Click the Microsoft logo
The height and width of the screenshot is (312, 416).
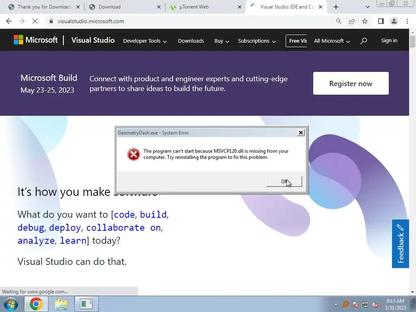pyautogui.click(x=36, y=40)
